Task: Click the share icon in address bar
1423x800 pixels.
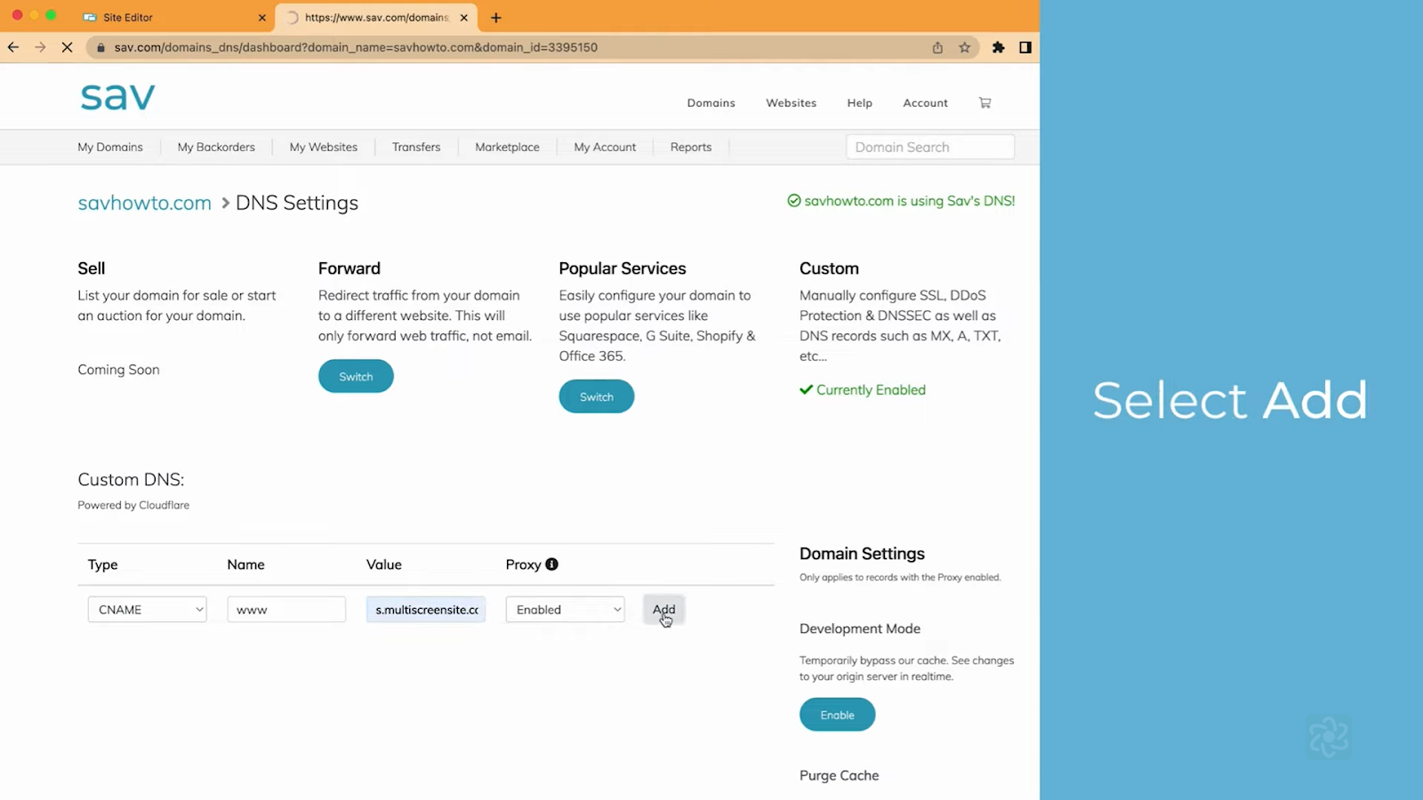Action: pos(937,47)
